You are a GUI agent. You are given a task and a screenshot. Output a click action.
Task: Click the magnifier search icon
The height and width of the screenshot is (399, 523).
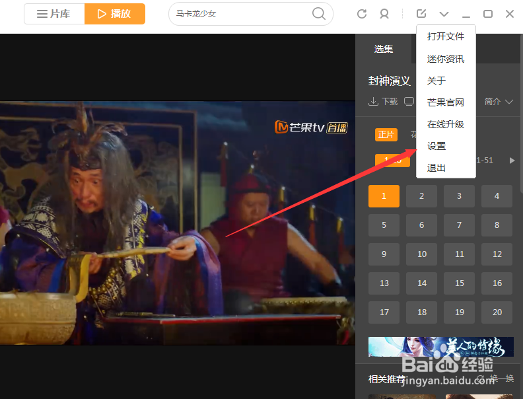[318, 14]
